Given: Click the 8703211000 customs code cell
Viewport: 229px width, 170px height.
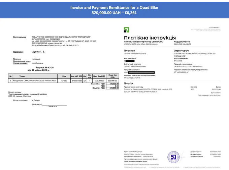Looking at the screenshot, I should pyautogui.click(x=76, y=80).
